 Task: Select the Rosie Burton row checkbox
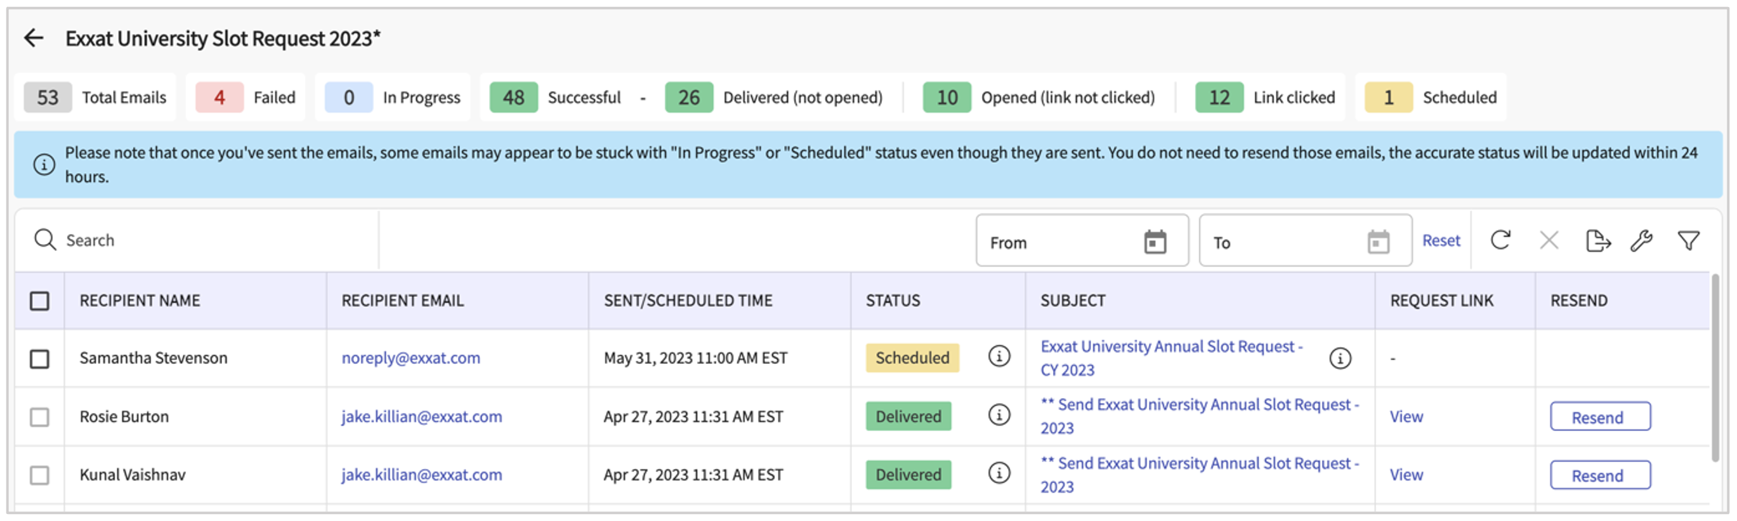coord(40,417)
